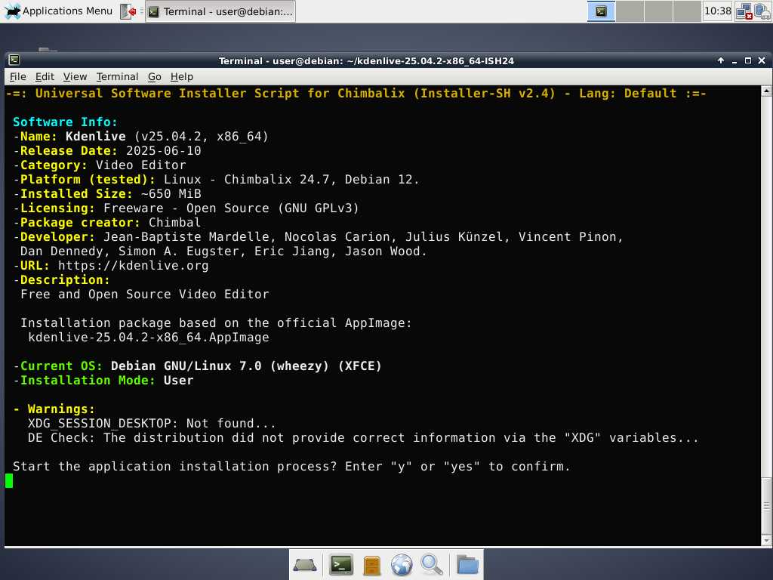This screenshot has height=580, width=773.
Task: Click the terminal window menu icon in titlebar
Action: 14,60
